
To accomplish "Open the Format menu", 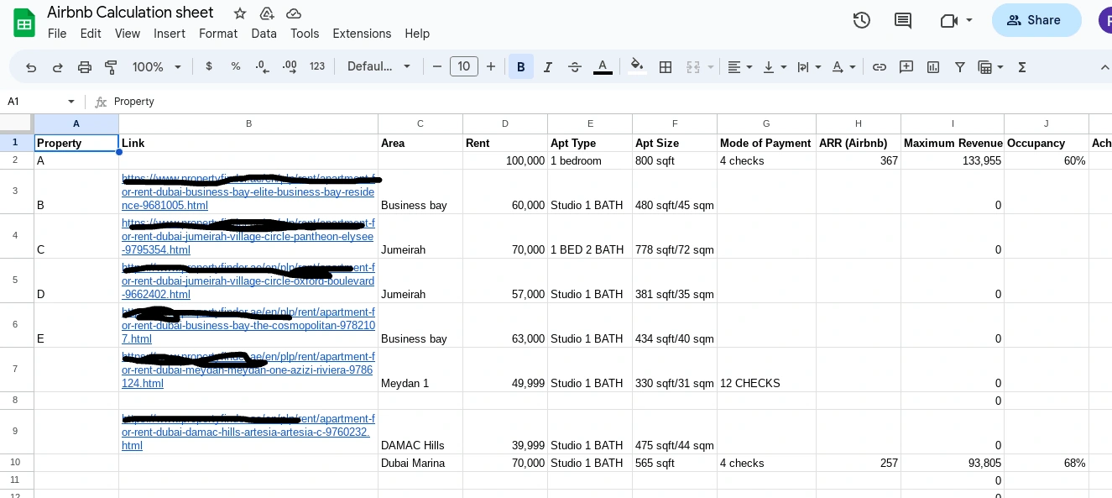I will pos(218,34).
